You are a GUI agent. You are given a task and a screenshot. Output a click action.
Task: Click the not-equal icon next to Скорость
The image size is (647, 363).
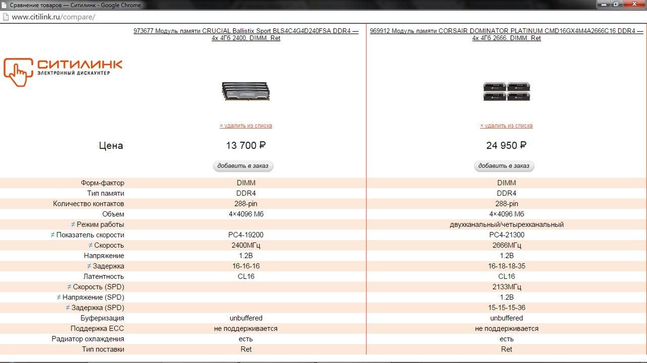[x=90, y=245]
